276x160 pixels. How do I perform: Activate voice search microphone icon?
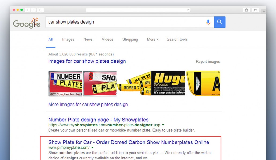click(x=208, y=22)
